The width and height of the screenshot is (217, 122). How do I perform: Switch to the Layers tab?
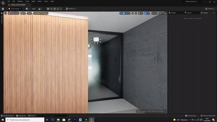tap(188, 13)
